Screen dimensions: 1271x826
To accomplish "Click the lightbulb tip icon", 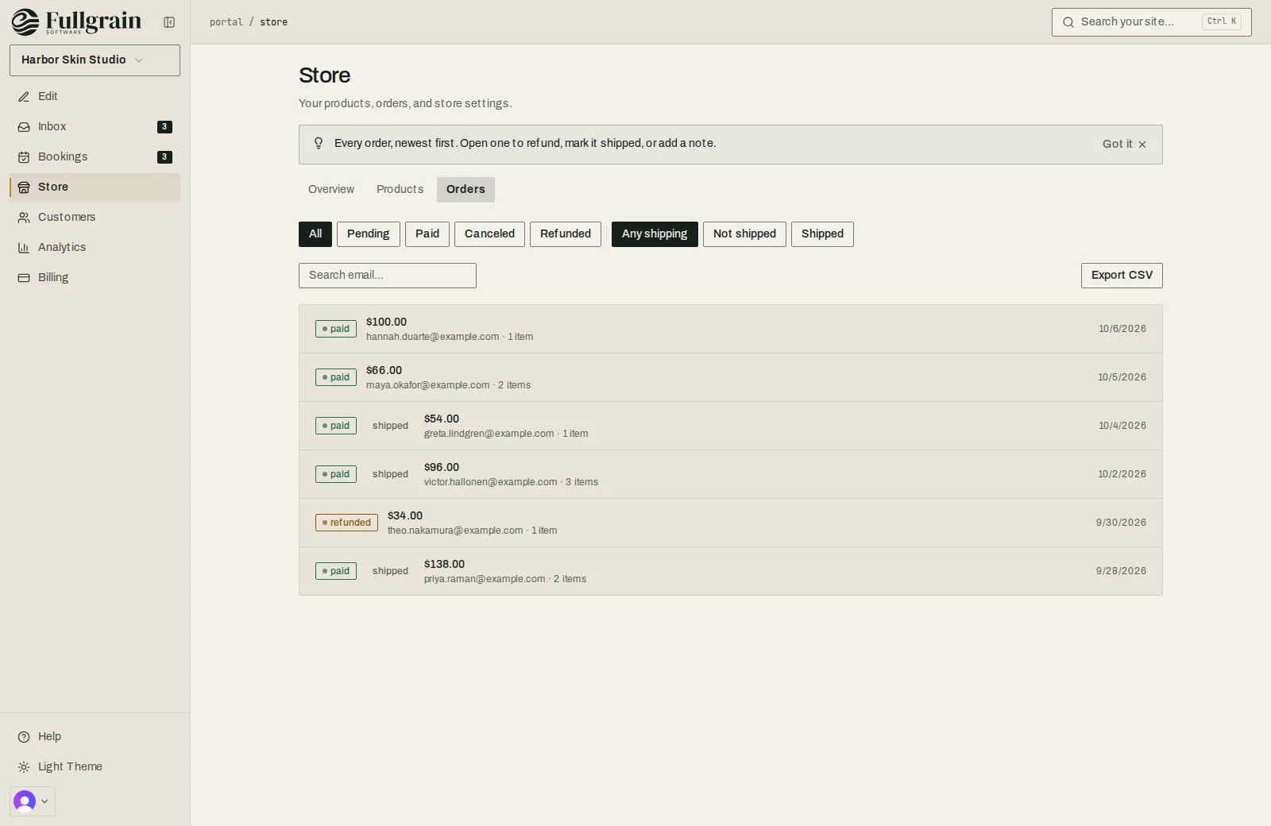I will pyautogui.click(x=319, y=144).
